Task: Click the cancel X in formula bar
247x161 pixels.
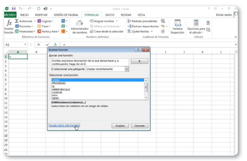Action: [x=39, y=44]
